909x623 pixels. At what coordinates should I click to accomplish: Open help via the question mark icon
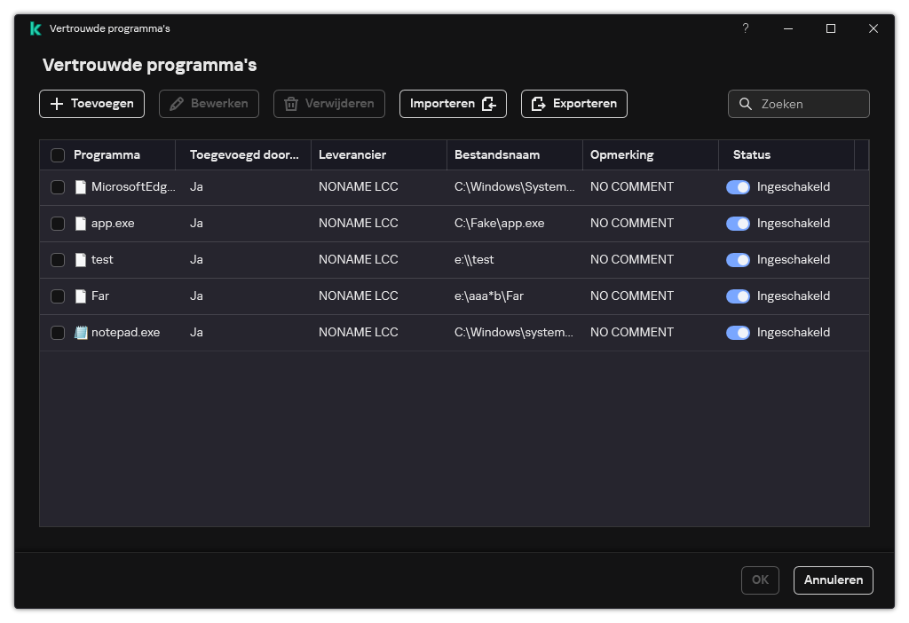[x=746, y=28]
